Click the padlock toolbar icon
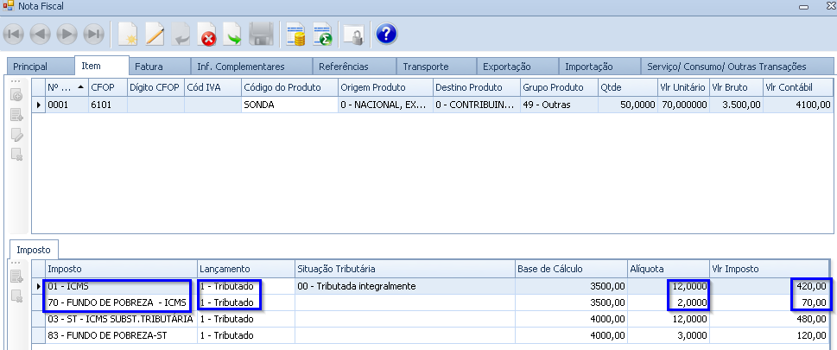 (x=352, y=35)
